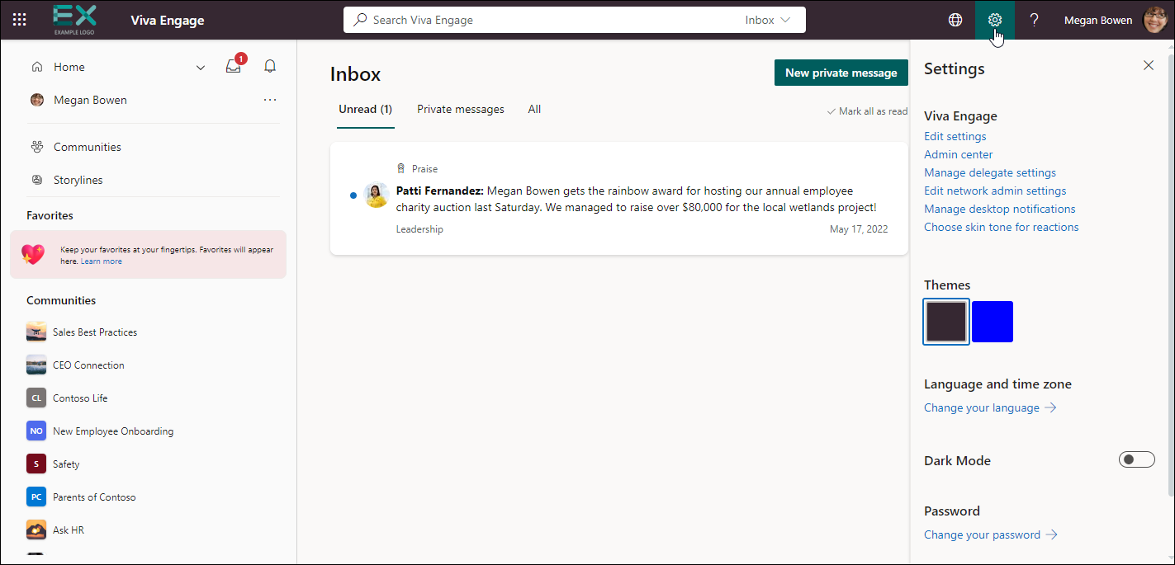Open Edit settings link

click(955, 136)
